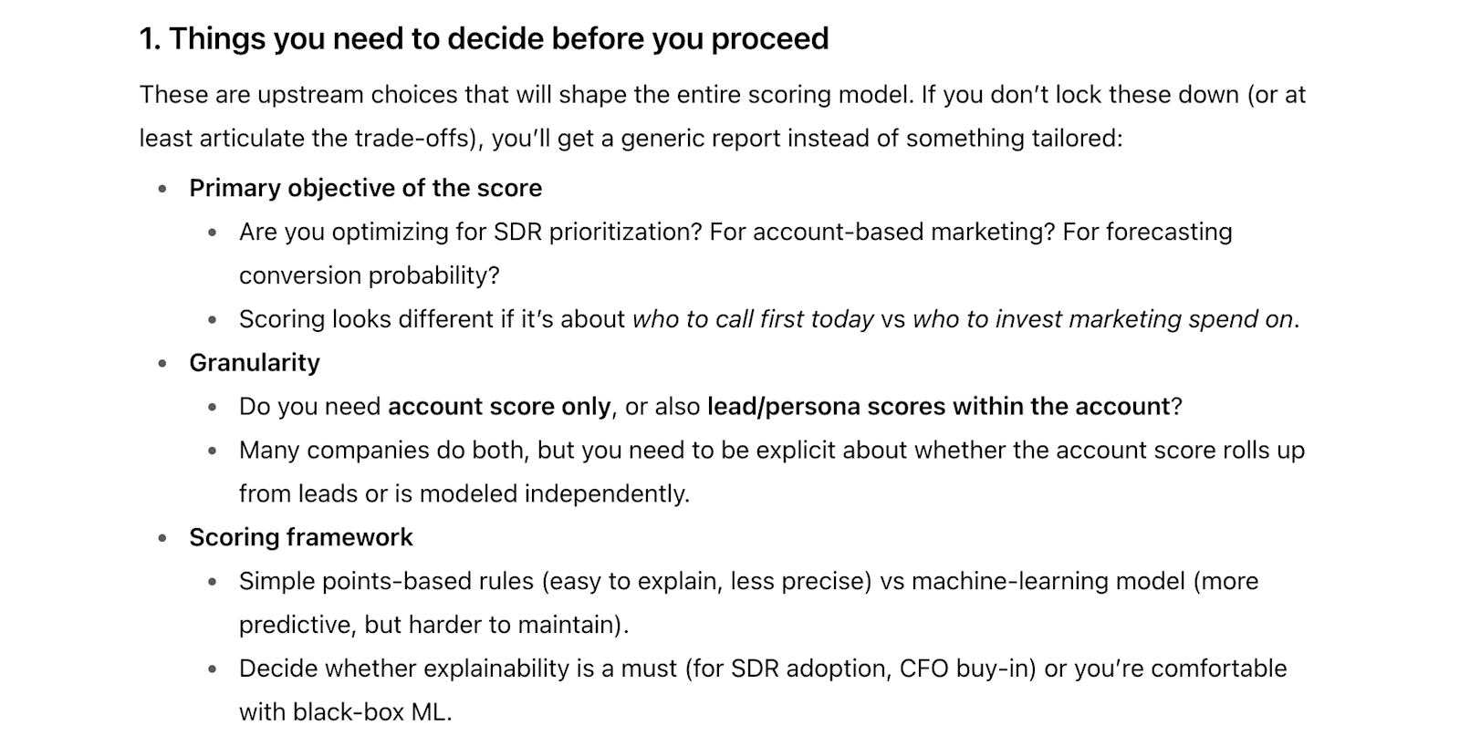Click the line starting "Simple points-based rules"
Viewport: 1460px width, 736px height.
click(x=748, y=582)
